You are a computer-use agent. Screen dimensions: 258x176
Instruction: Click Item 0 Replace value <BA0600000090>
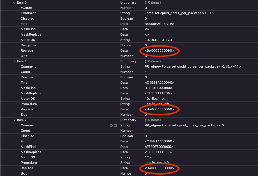tap(159, 50)
